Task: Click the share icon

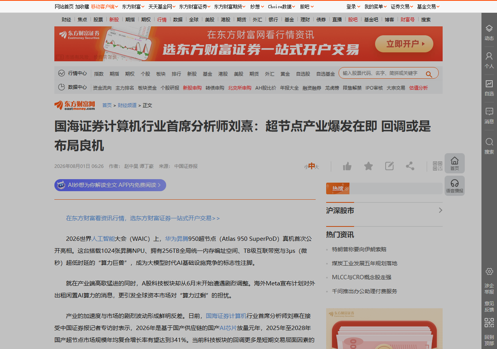Action: [410, 166]
